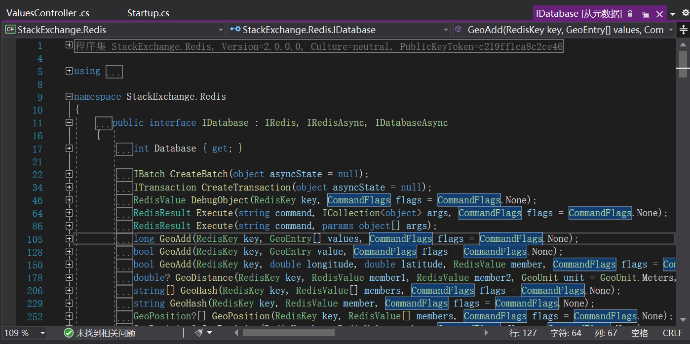Viewport: 690px width, 344px height.
Task: Expand outlining at line 105 GeoAdd
Action: (69, 238)
